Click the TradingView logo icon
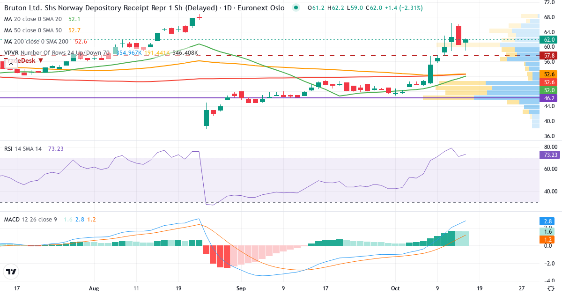This screenshot has height=295, width=562. click(11, 271)
